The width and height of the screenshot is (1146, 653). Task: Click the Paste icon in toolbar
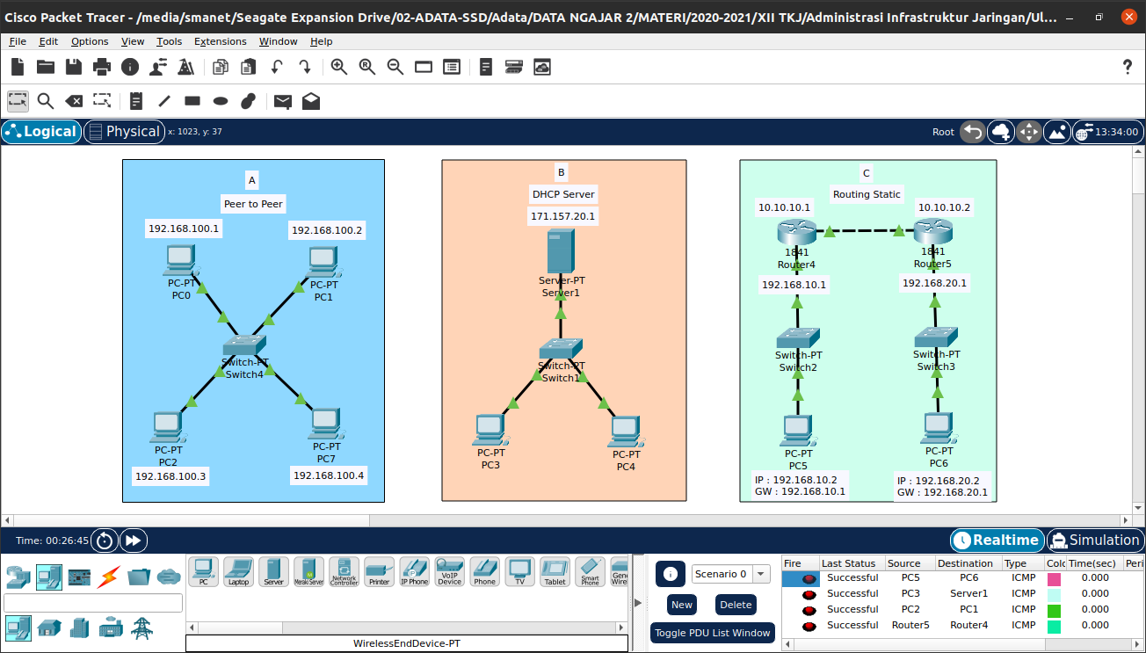click(249, 67)
